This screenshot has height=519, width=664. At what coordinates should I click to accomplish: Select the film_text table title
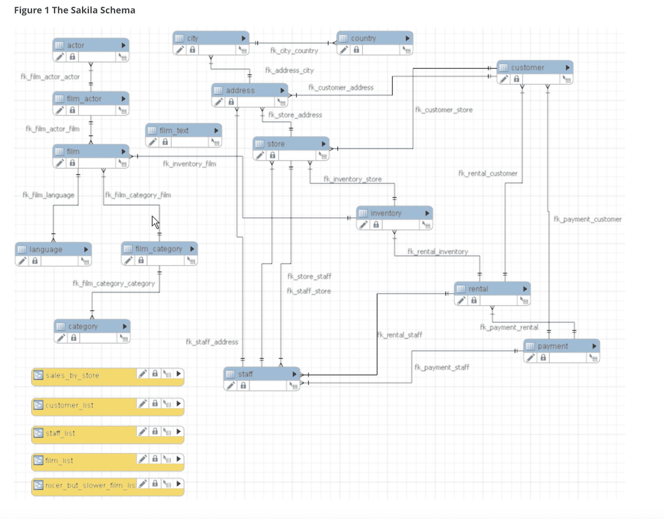coord(174,131)
